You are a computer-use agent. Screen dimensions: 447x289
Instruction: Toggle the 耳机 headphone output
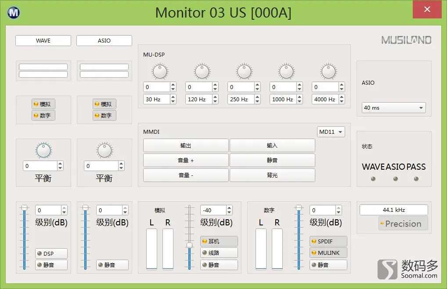pyautogui.click(x=219, y=241)
